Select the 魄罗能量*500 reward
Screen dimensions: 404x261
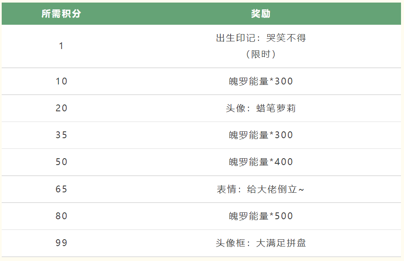[261, 216]
